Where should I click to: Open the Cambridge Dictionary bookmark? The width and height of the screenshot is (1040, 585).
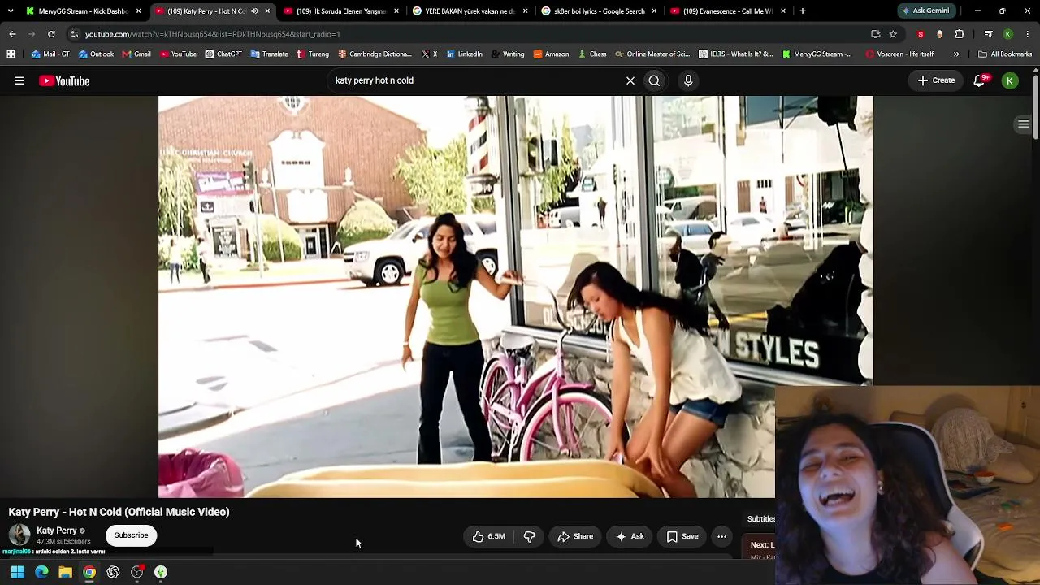click(375, 54)
